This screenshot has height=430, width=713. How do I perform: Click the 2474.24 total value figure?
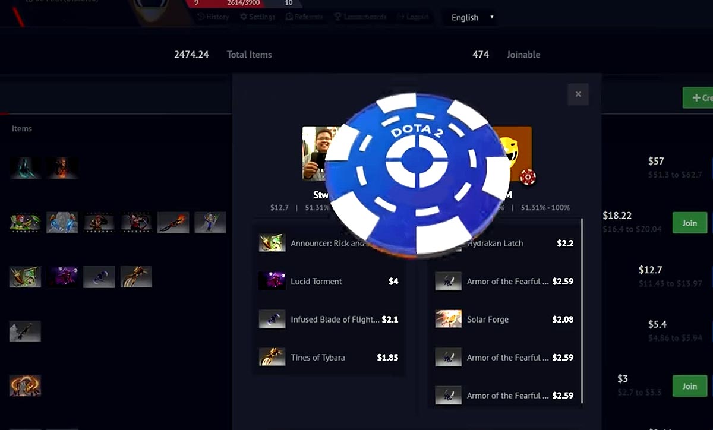(191, 55)
